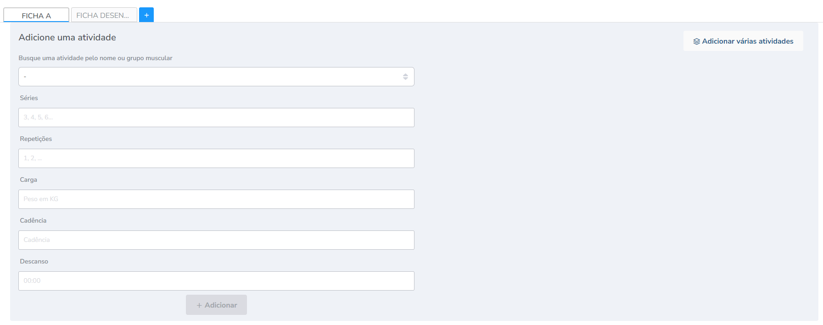Click the plus icon on the Adicionar button
The image size is (823, 325).
[x=199, y=305]
